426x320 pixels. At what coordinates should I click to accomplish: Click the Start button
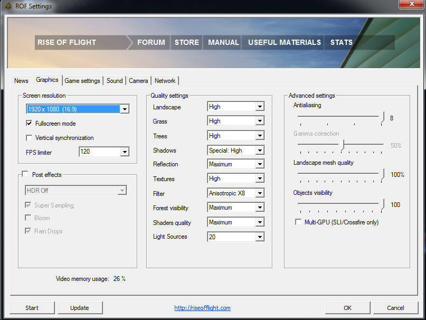point(32,308)
